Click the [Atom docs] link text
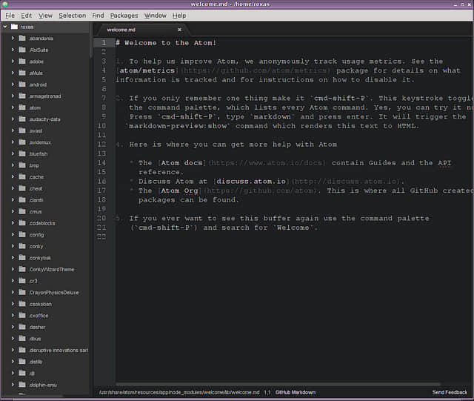474x401 pixels. pos(181,163)
